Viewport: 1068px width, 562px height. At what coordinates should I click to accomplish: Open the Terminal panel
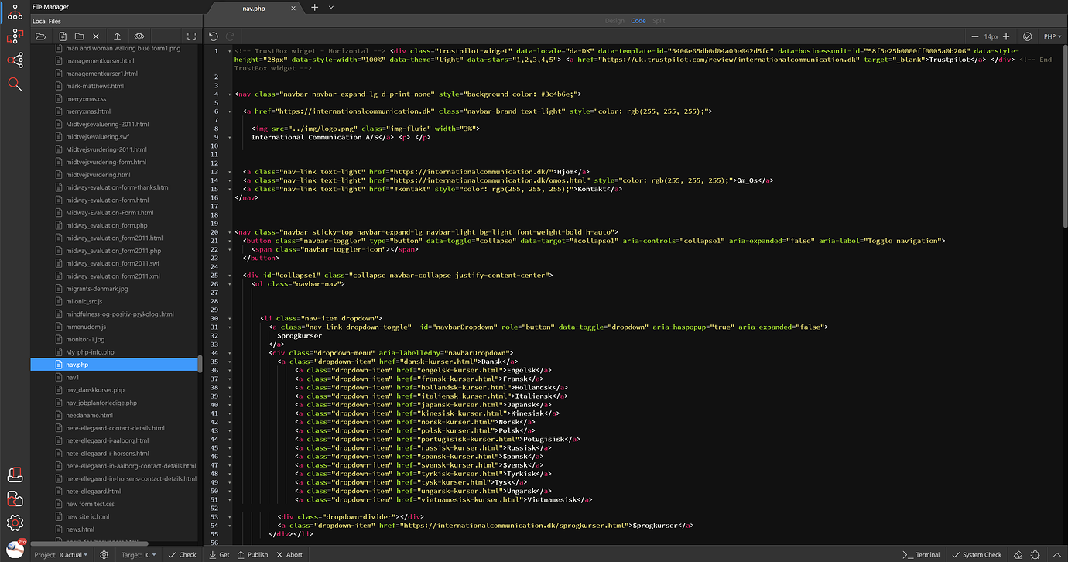922,554
